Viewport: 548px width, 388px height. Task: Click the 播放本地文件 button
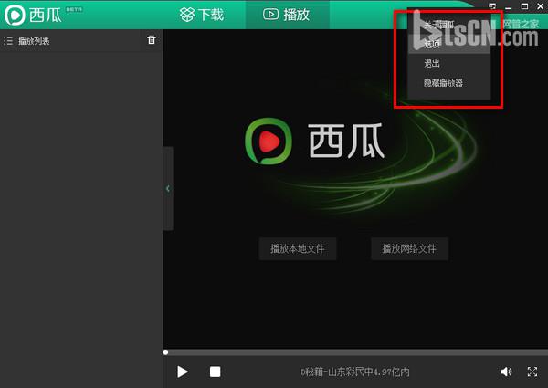pos(298,248)
